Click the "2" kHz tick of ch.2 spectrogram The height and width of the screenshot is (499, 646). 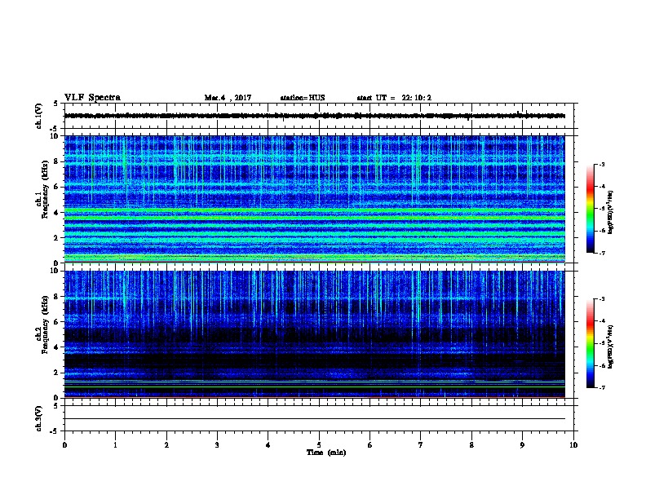[57, 373]
